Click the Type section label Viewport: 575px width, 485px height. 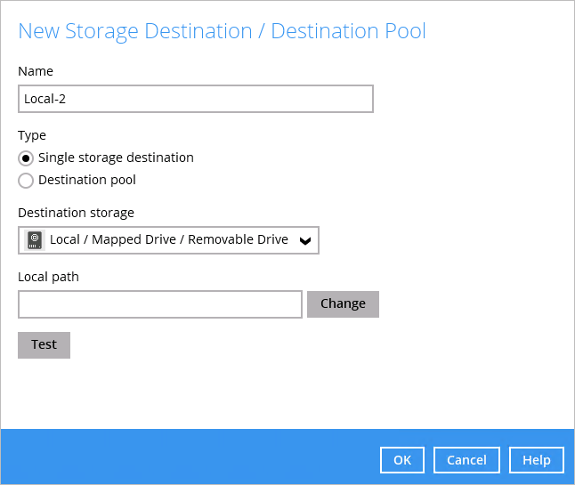pos(32,135)
